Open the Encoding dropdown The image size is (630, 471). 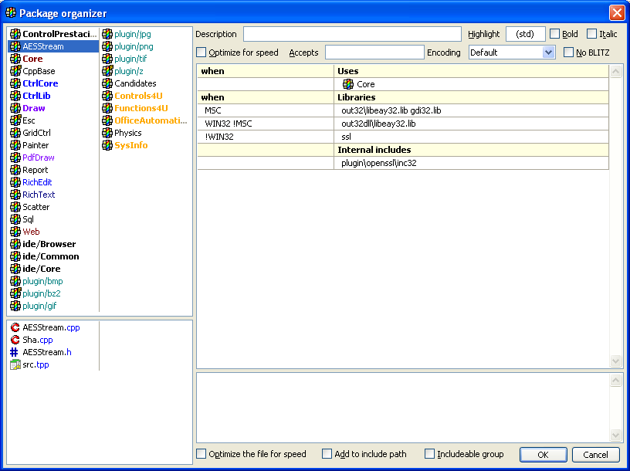(549, 53)
